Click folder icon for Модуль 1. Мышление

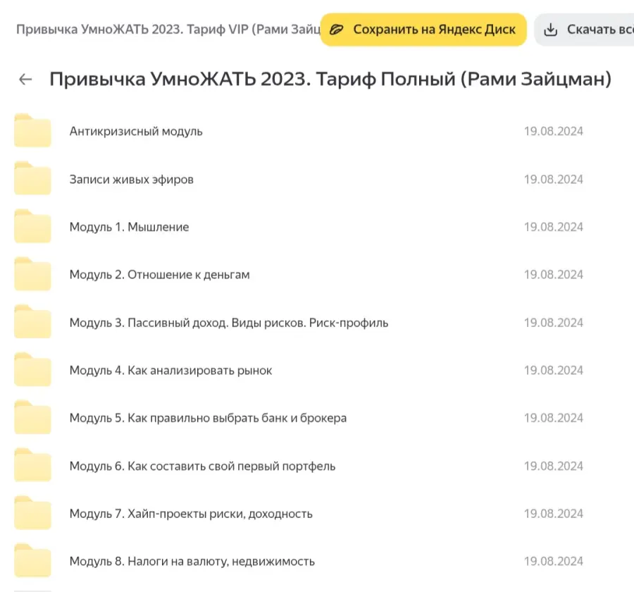click(x=32, y=227)
